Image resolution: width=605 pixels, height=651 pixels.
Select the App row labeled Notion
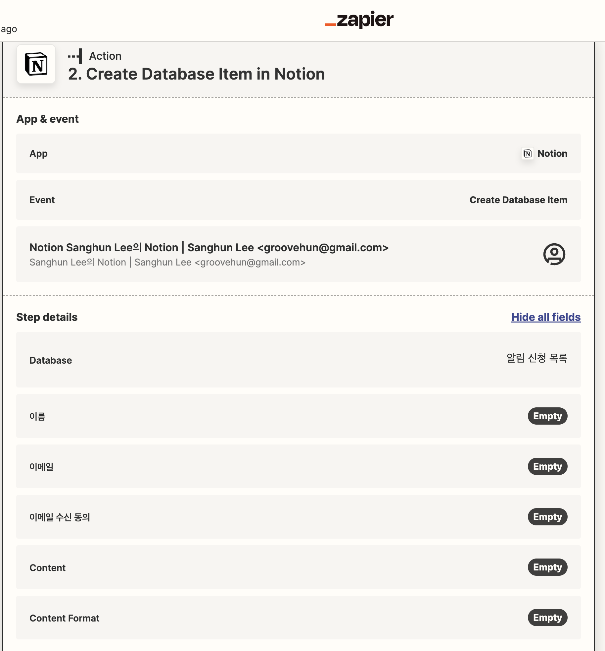pos(299,153)
